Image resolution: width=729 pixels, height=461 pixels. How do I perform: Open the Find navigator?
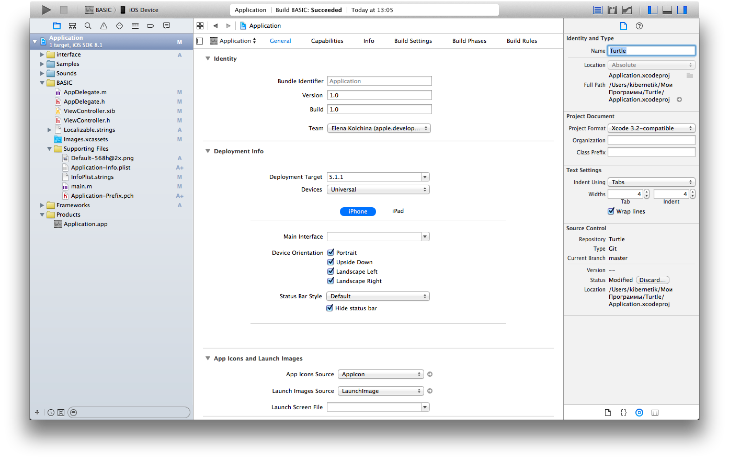(88, 26)
